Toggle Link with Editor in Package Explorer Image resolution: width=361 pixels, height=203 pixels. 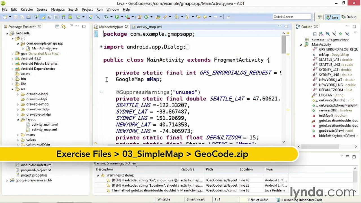[x=64, y=27]
